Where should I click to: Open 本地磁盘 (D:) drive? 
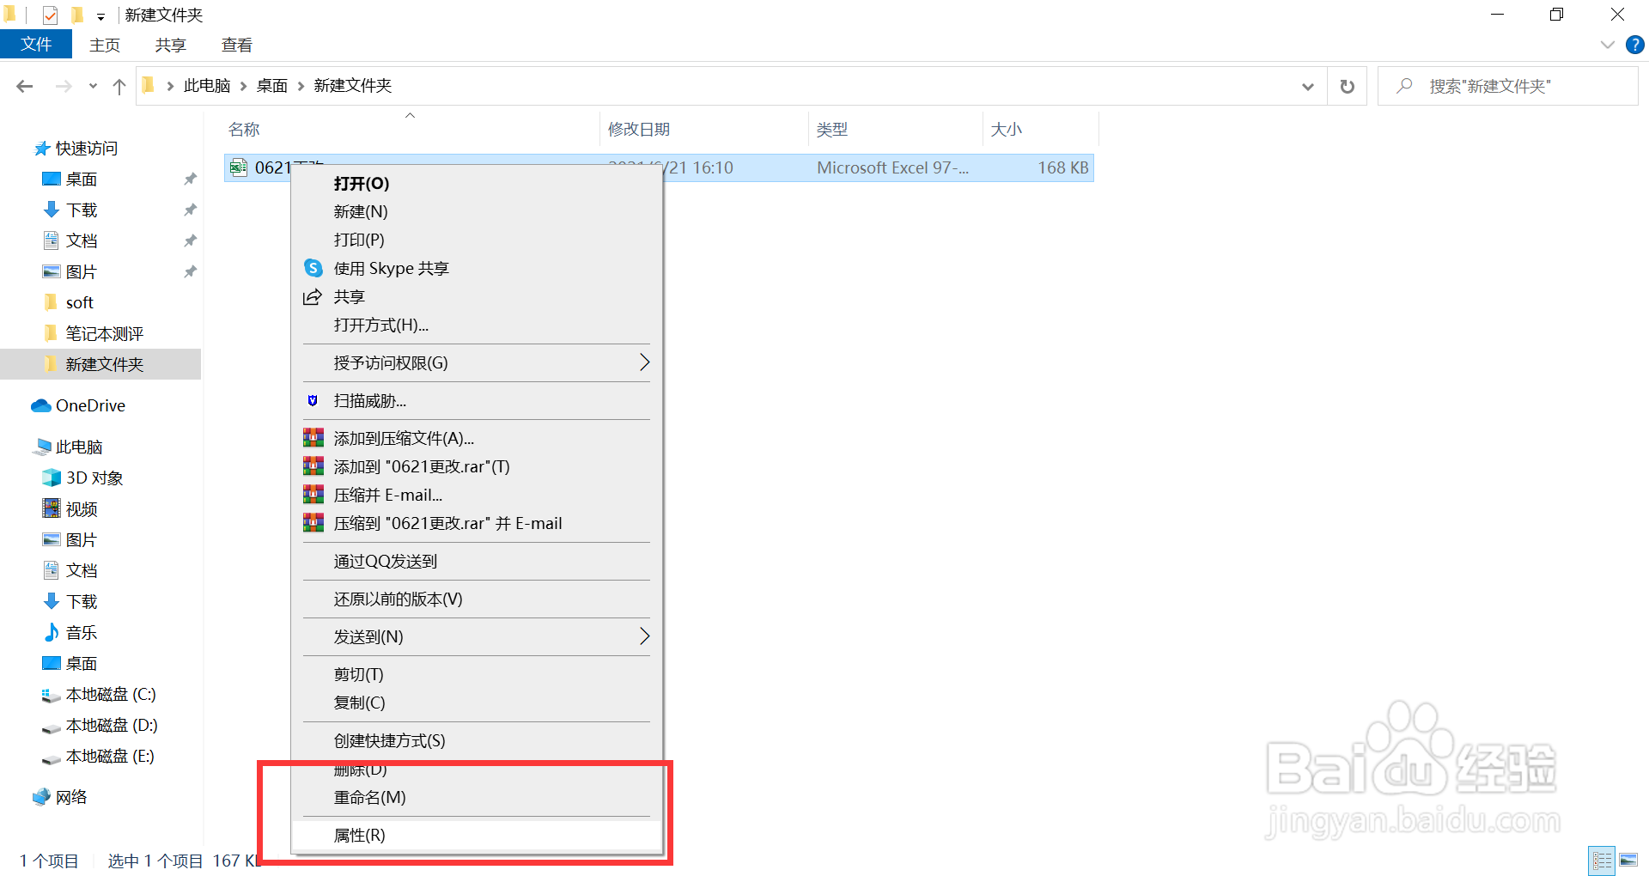[x=112, y=725]
